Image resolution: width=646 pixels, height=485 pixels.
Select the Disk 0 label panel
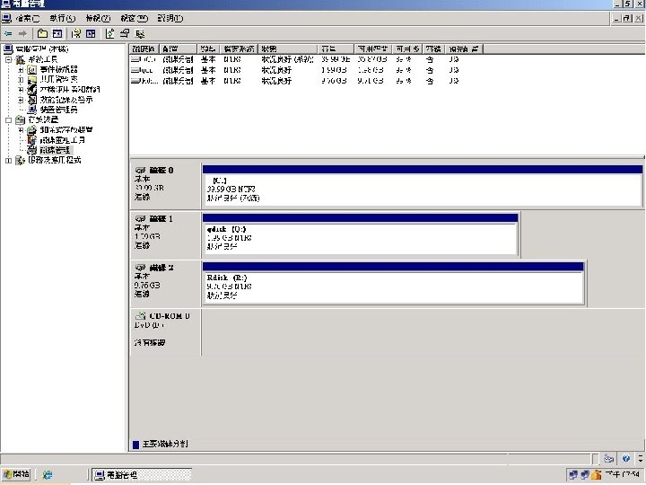pos(165,186)
